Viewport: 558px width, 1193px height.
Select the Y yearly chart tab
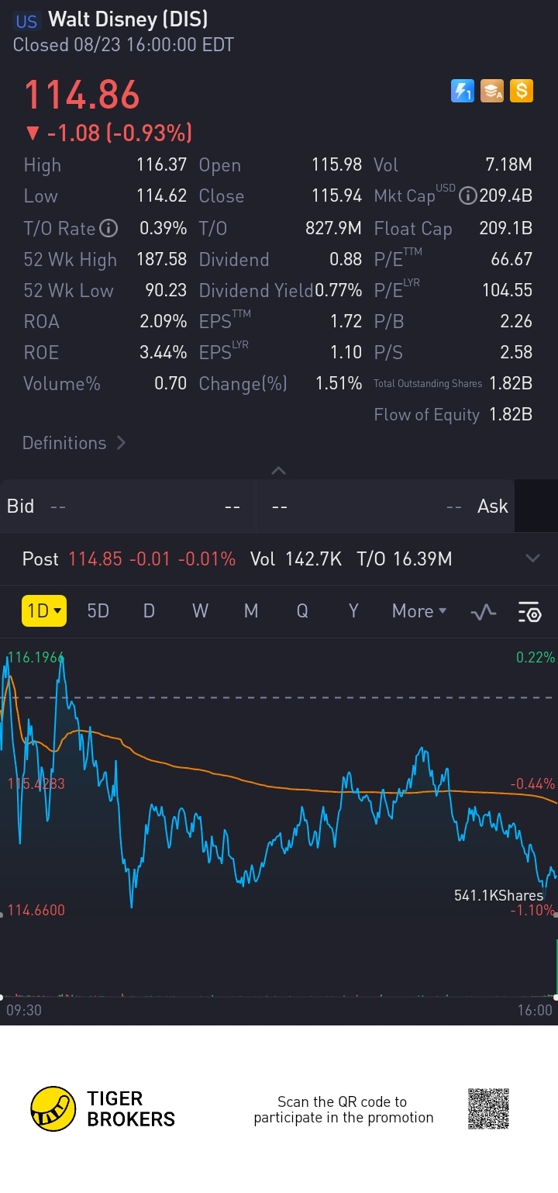point(353,611)
